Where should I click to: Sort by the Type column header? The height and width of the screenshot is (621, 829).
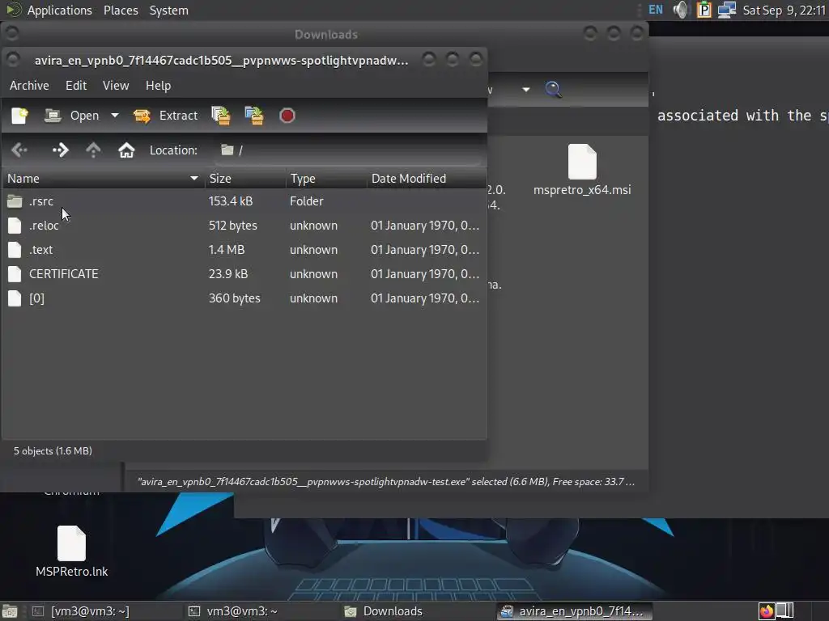(326, 179)
